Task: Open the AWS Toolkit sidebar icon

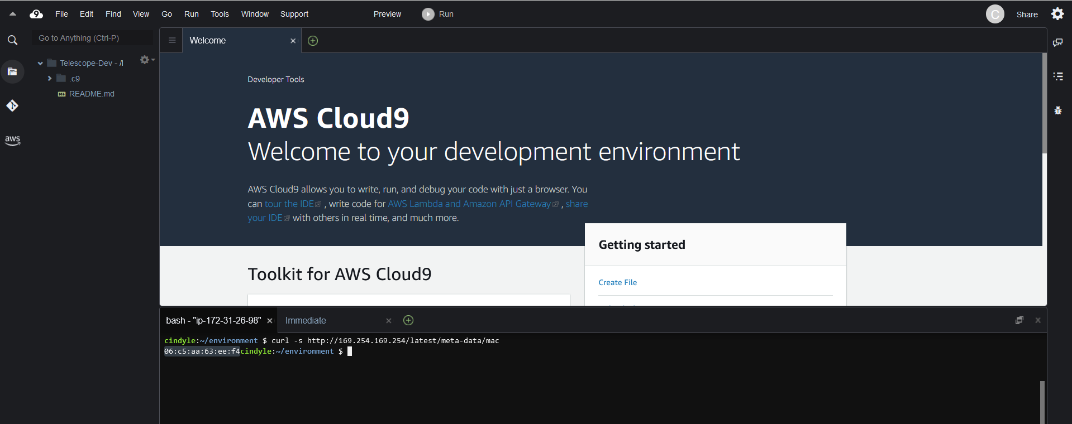Action: pos(12,140)
